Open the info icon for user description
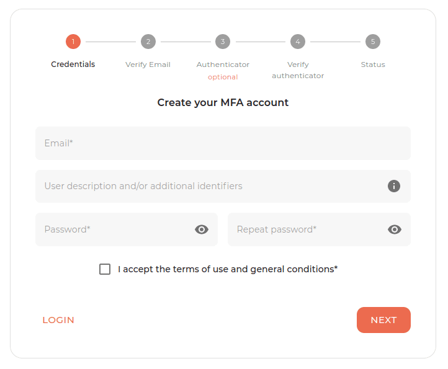 coord(394,186)
